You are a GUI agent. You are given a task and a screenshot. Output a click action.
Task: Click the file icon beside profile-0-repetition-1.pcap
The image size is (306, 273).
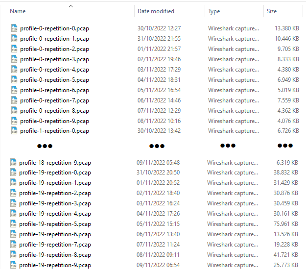[14, 38]
